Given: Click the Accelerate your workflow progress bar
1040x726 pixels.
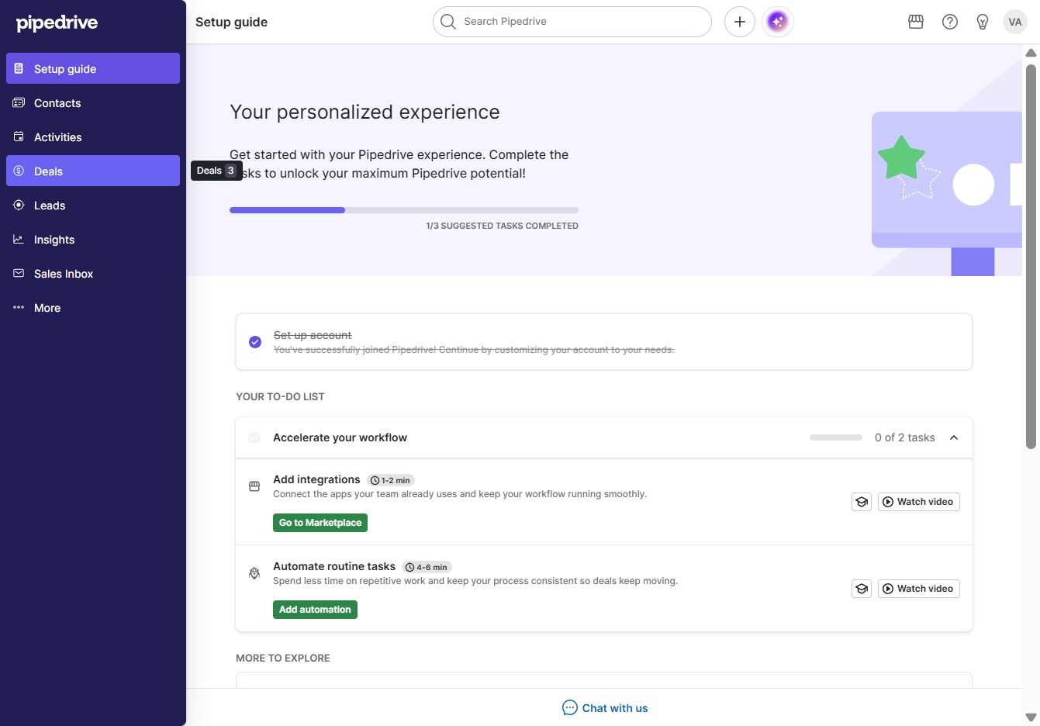Looking at the screenshot, I should click(x=836, y=437).
